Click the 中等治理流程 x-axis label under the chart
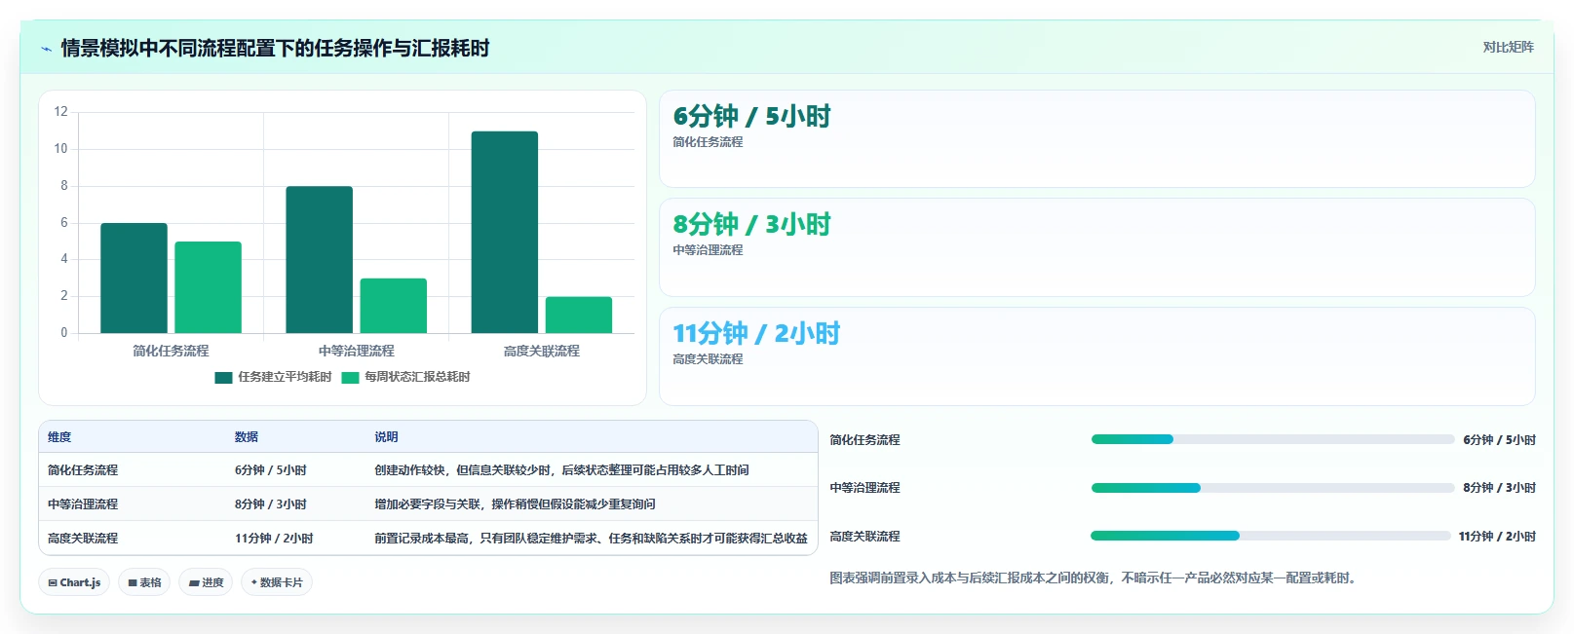1574x634 pixels. (x=356, y=351)
